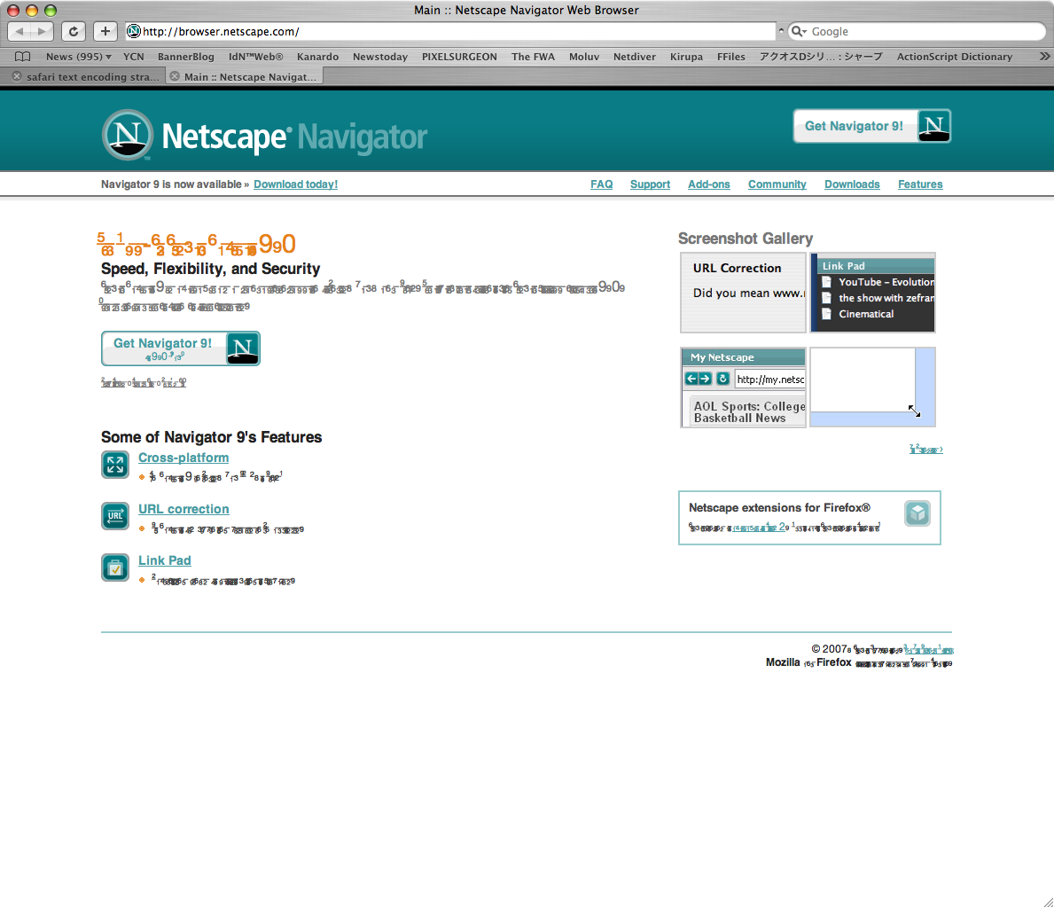The height and width of the screenshot is (908, 1054).
Task: Reload the page with the refresh button
Action: coord(74,31)
